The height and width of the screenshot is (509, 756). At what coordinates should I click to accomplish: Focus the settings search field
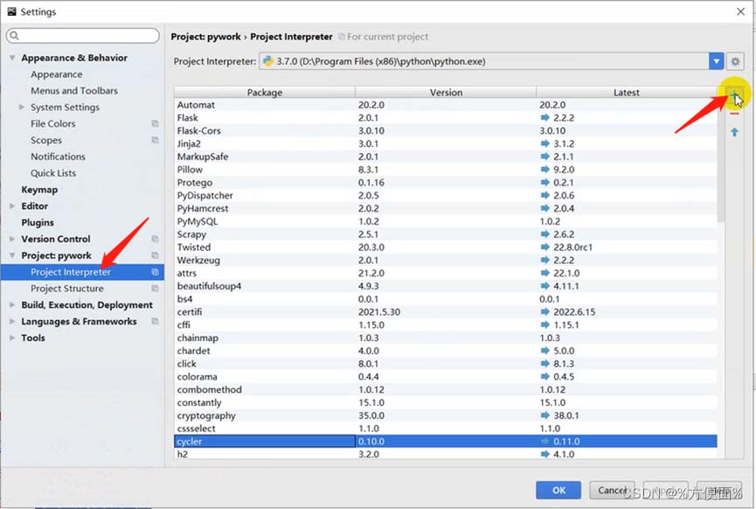83,36
